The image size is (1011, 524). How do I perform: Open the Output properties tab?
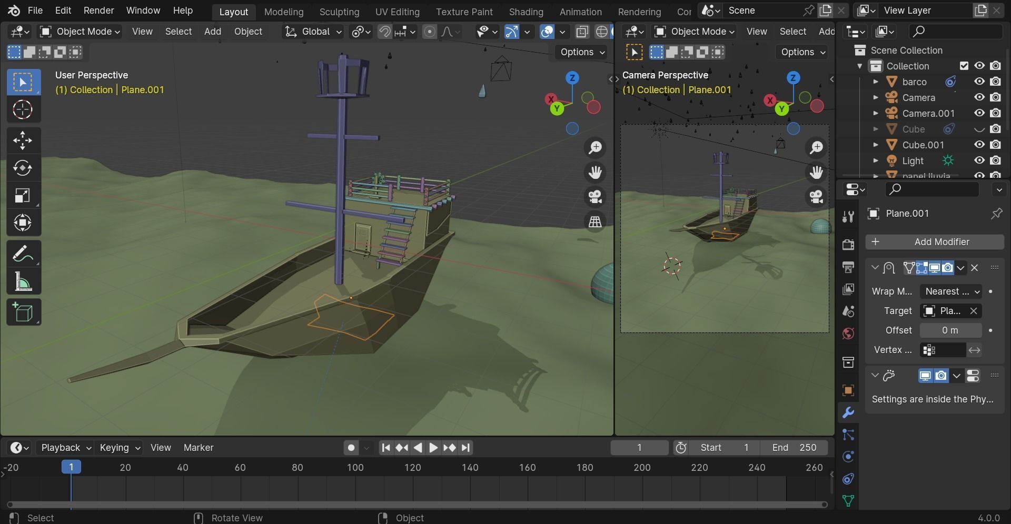848,267
